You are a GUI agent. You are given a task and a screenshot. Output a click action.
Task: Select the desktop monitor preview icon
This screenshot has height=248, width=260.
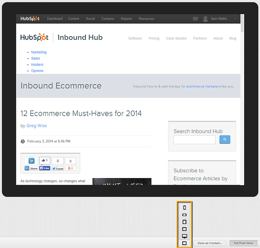pos(184,236)
